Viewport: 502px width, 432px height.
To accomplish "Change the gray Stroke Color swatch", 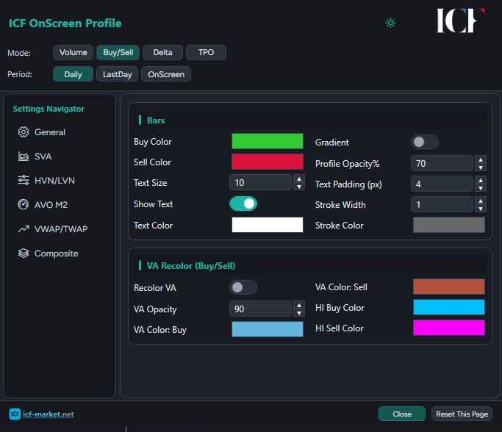I will click(449, 225).
